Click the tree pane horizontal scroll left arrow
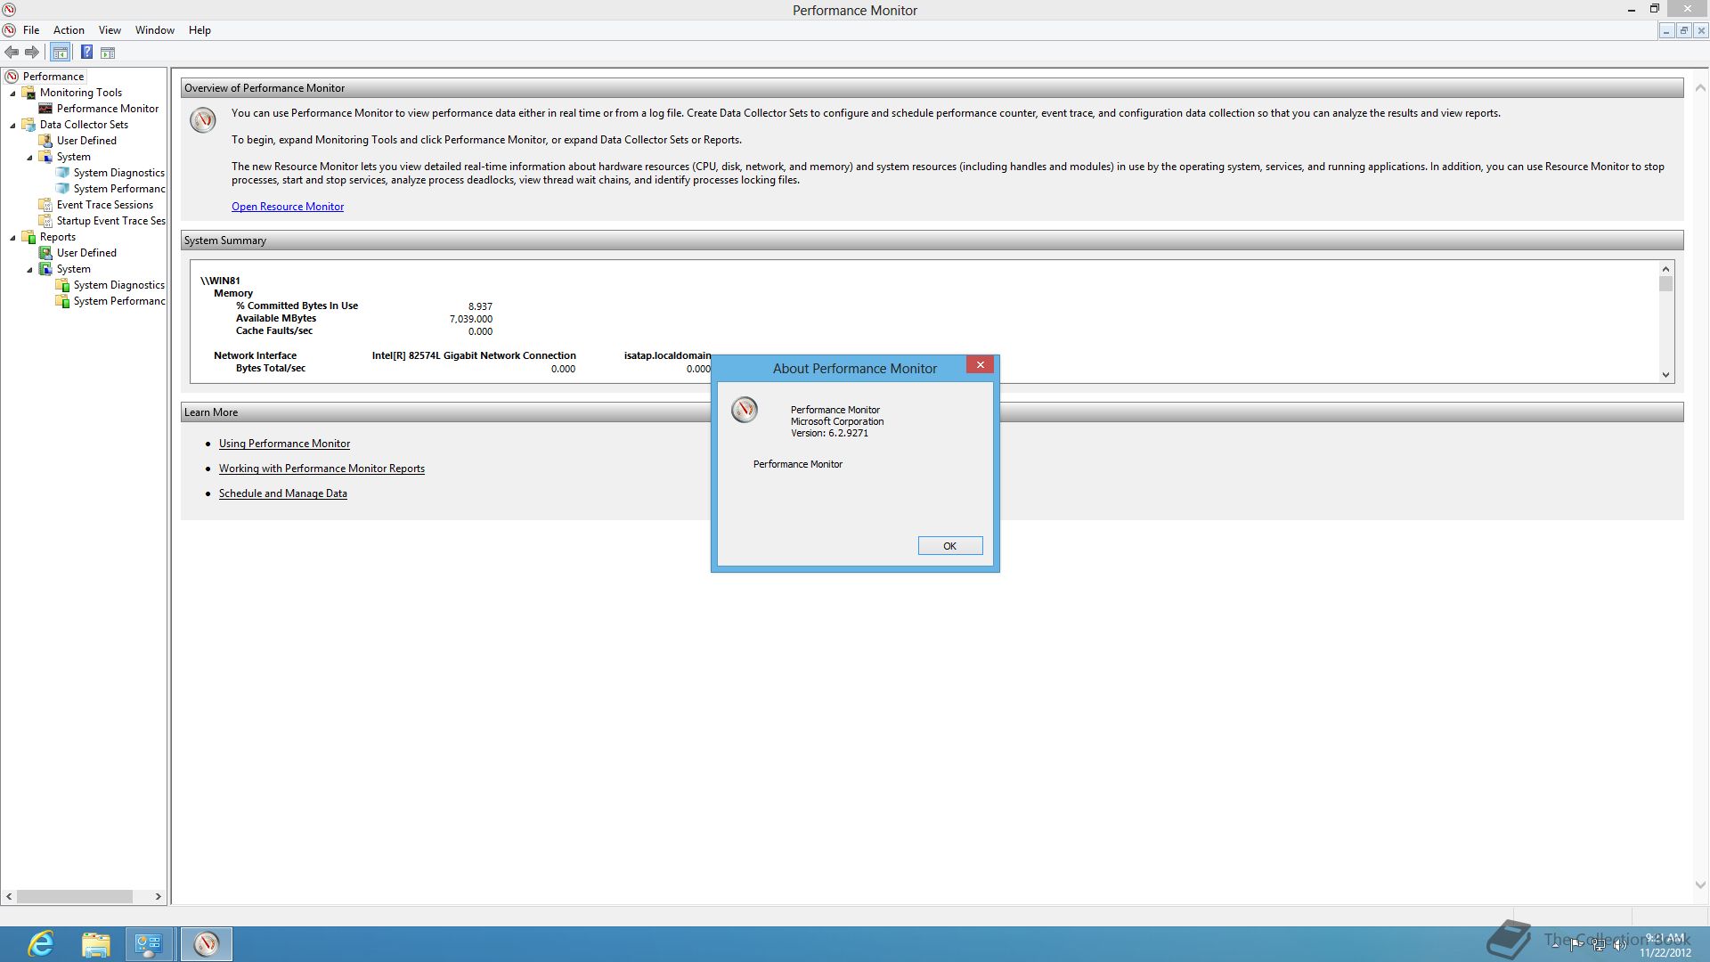 9,897
